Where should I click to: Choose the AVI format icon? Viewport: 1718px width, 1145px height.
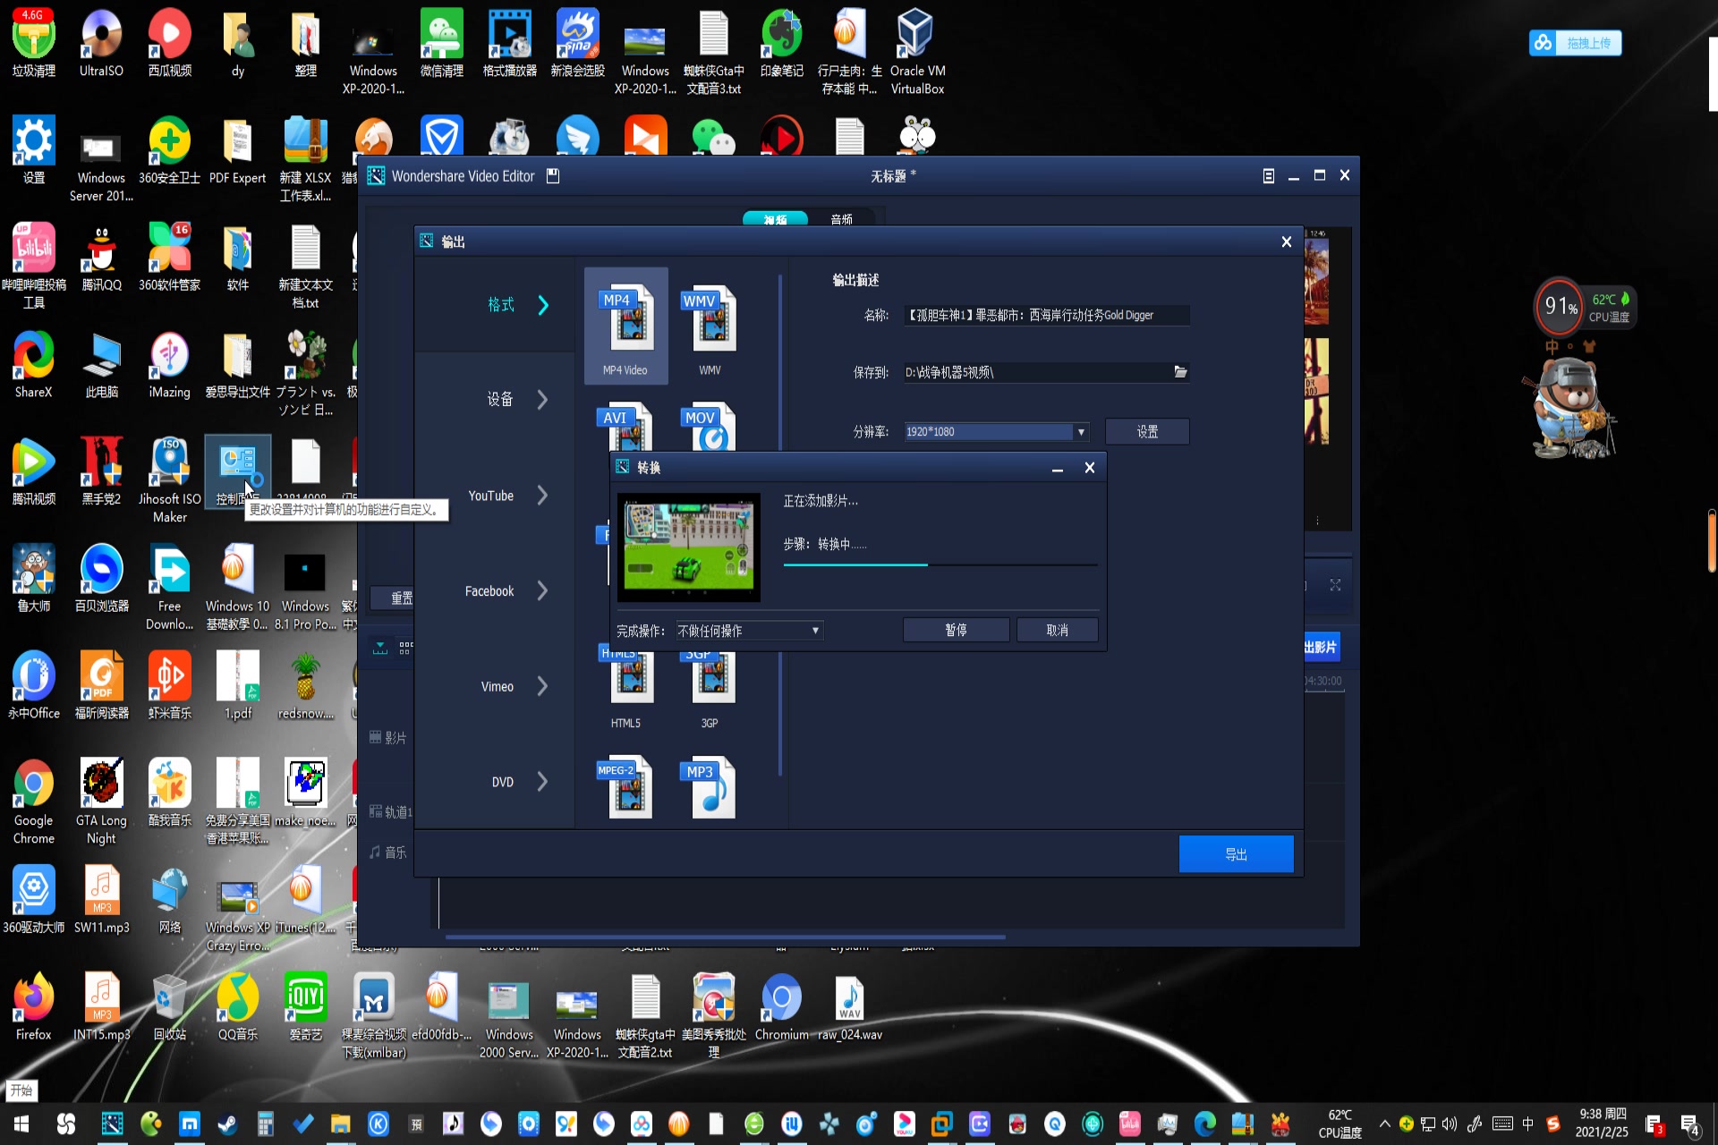(x=625, y=426)
